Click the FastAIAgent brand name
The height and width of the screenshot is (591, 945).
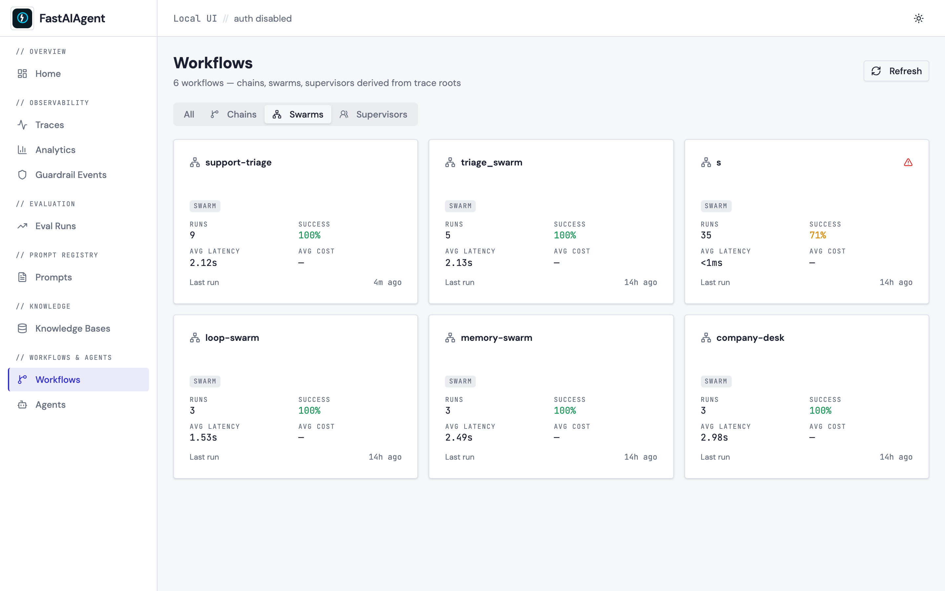pos(72,18)
